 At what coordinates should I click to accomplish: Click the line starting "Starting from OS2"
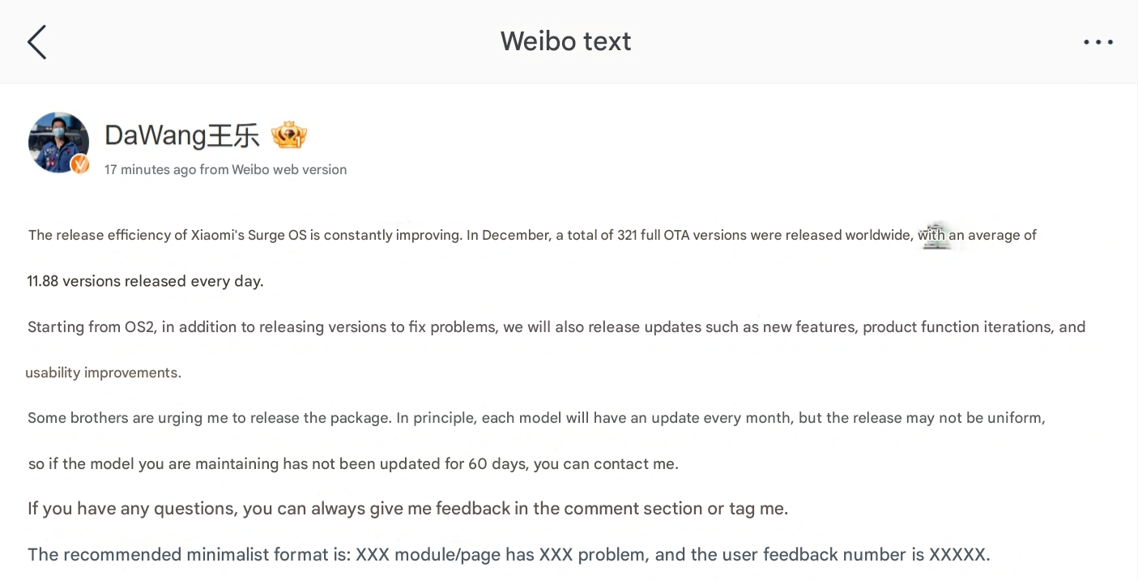556,327
